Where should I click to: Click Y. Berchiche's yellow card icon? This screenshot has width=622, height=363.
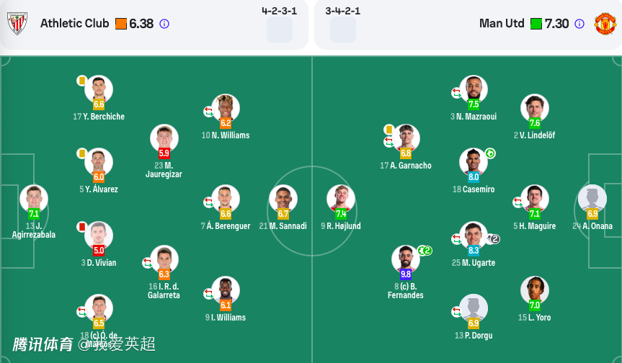coord(81,81)
